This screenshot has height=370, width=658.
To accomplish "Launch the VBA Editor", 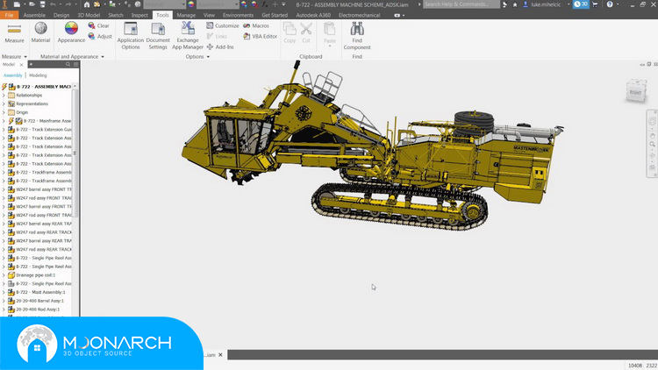I will click(x=261, y=37).
